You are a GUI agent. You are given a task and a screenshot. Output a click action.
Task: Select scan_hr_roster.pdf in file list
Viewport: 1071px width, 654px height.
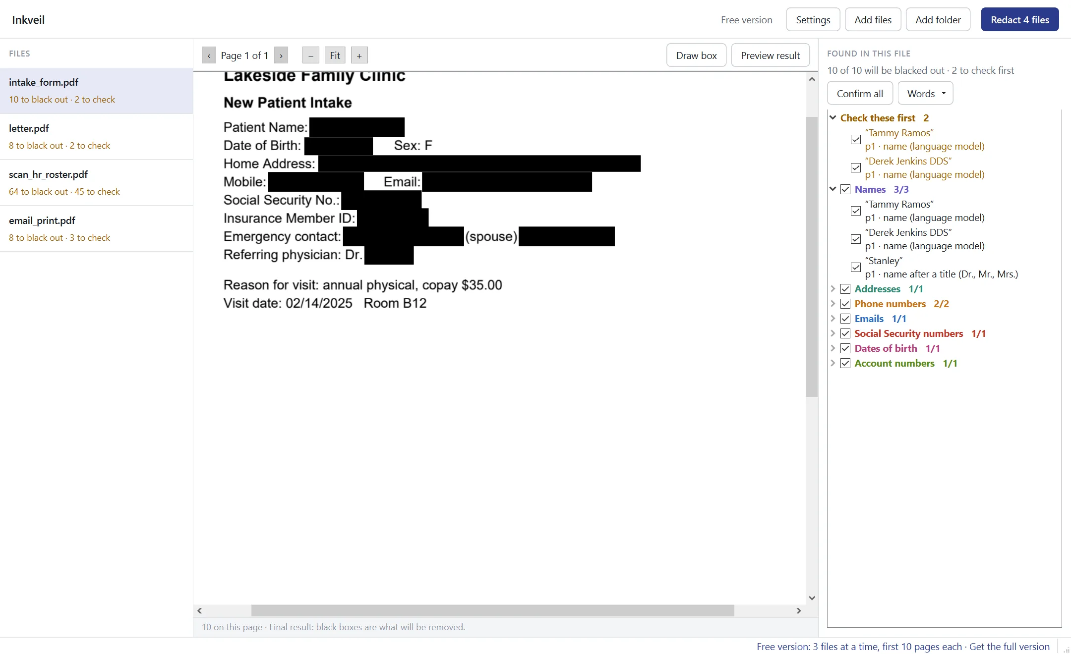pyautogui.click(x=97, y=183)
